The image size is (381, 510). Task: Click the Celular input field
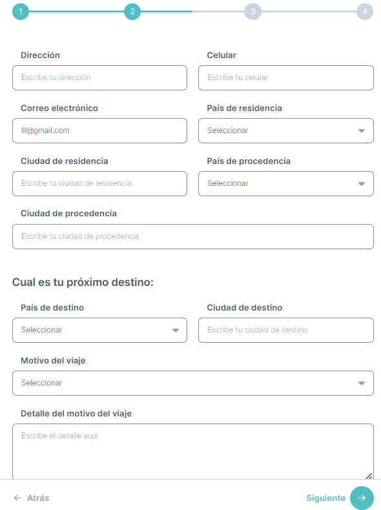(285, 77)
